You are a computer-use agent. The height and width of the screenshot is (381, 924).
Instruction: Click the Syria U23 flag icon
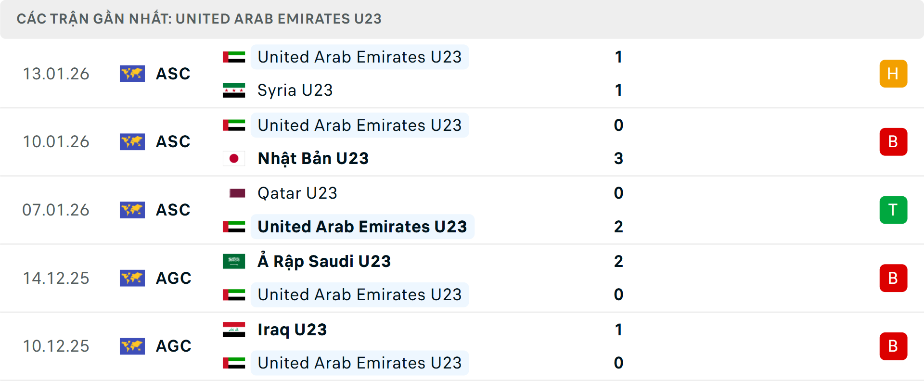click(234, 90)
